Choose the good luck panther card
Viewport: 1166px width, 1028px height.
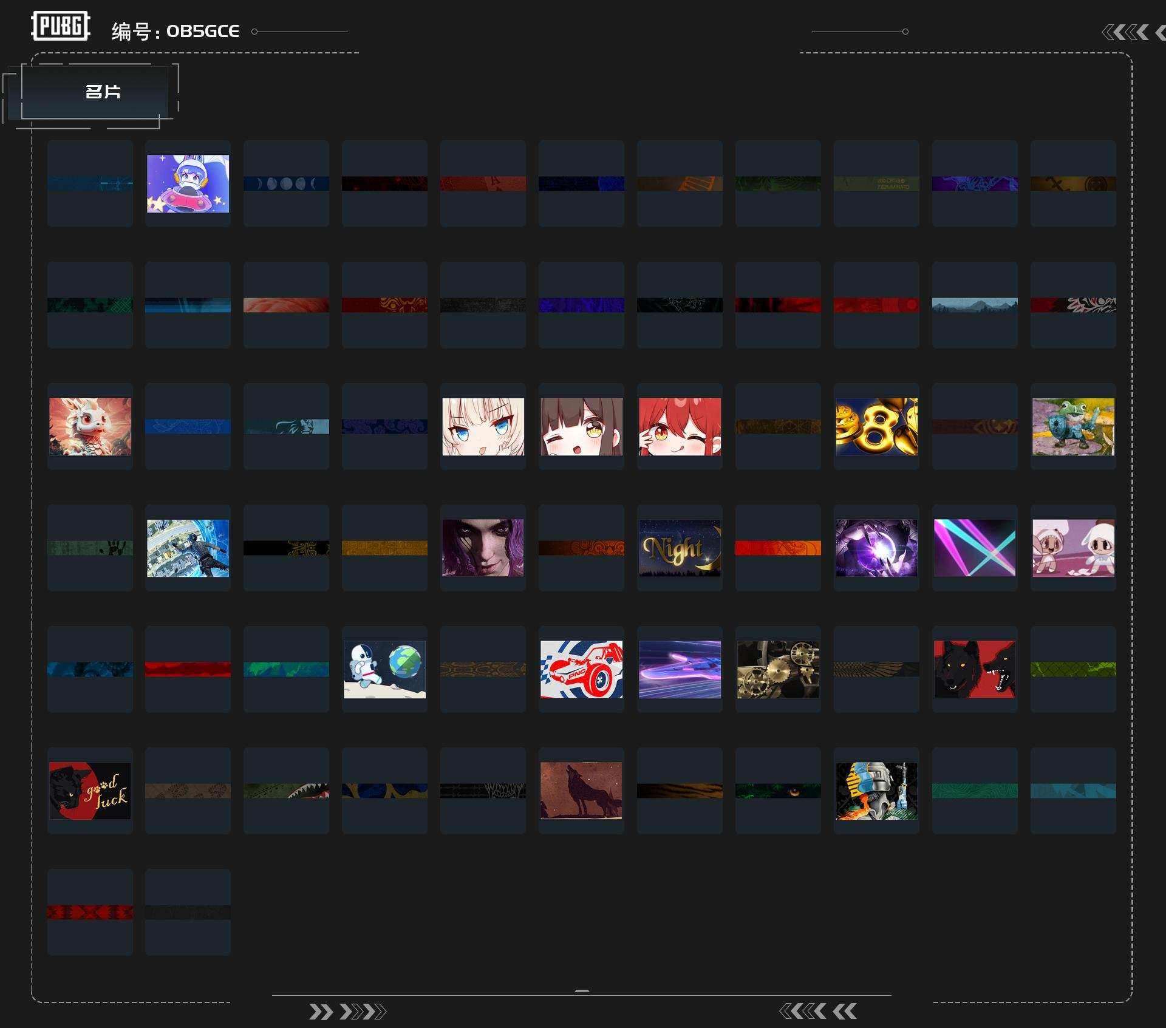90,791
